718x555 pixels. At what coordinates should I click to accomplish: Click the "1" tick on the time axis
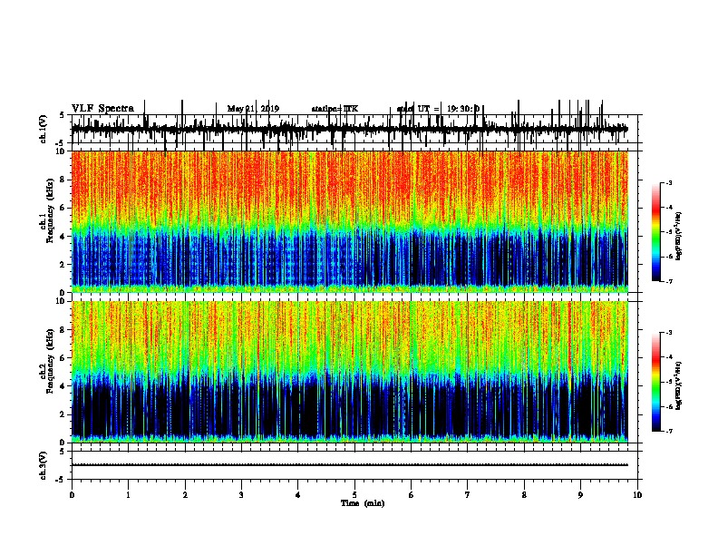(x=128, y=495)
